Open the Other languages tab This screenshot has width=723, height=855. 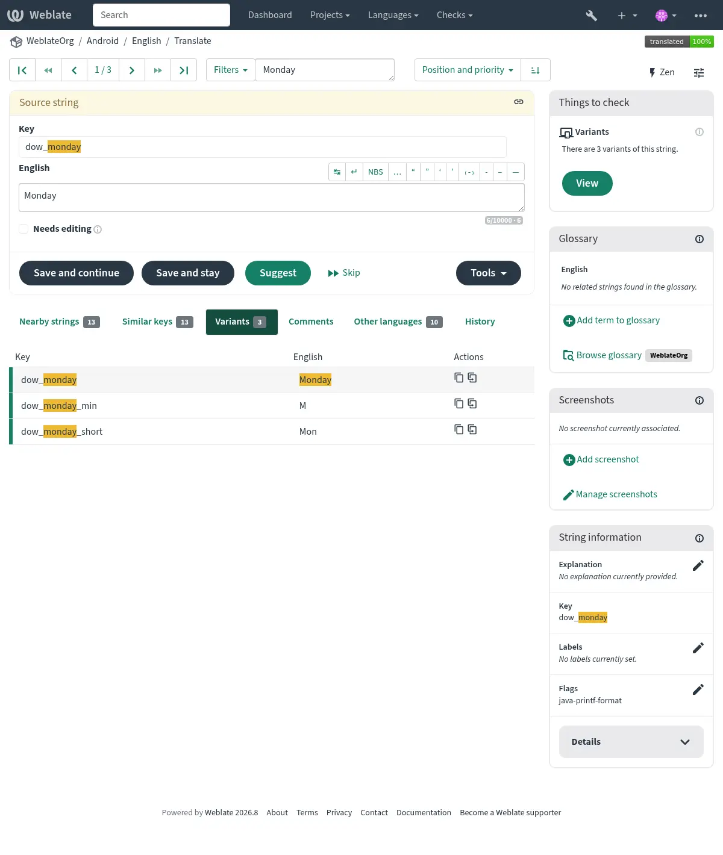(398, 322)
